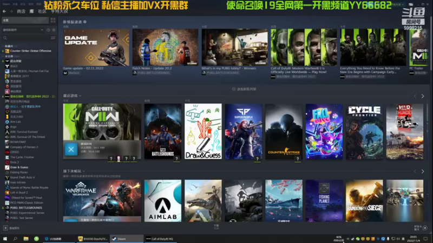This screenshot has height=243, width=433.
Task: Switch library to grid view icon
Action: point(53,20)
